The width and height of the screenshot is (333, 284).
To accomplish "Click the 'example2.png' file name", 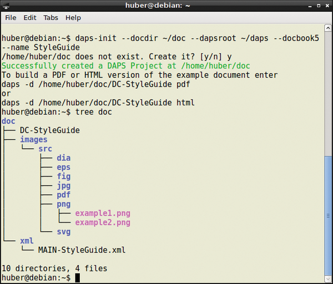I will 103,222.
